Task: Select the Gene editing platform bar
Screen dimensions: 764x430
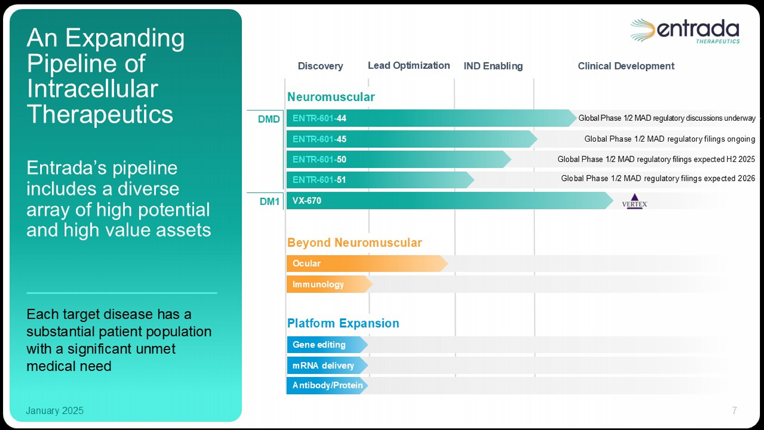Action: tap(326, 345)
